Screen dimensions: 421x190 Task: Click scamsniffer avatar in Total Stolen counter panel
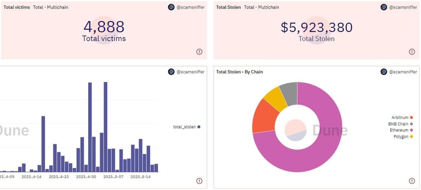coord(384,7)
